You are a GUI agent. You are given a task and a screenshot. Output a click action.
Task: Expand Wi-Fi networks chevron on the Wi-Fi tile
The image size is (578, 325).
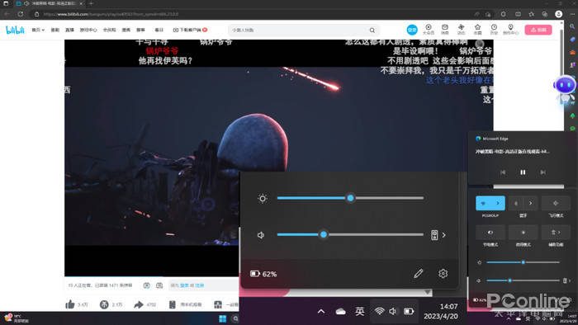[498, 203]
